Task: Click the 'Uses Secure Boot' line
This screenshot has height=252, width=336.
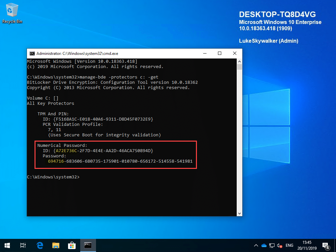Action: [104, 135]
